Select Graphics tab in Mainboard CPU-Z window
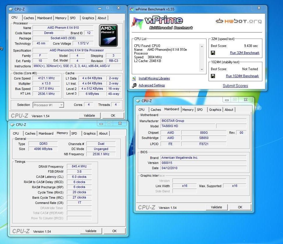 tap(215, 110)
